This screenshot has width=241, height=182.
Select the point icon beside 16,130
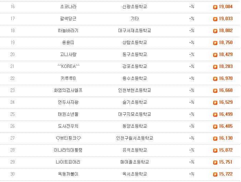(x=215, y=138)
